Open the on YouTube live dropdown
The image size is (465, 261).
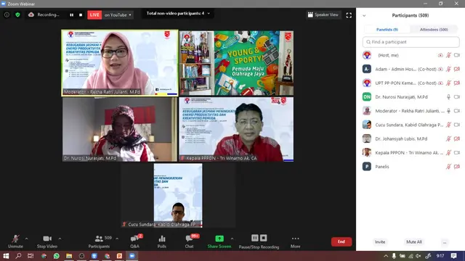[x=118, y=14]
